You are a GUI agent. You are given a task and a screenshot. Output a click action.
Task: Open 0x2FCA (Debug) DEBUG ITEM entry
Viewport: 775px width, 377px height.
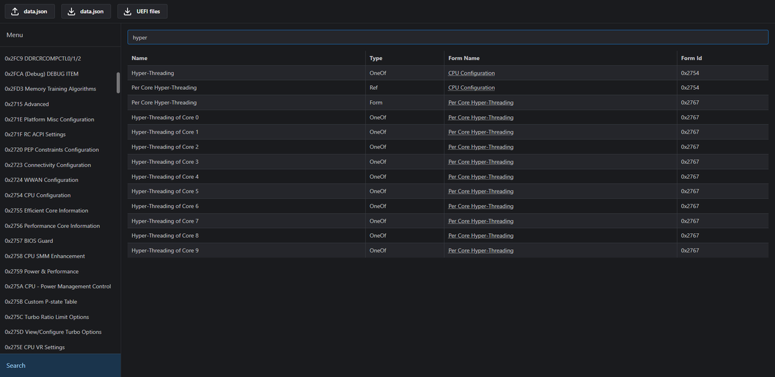[x=41, y=74]
